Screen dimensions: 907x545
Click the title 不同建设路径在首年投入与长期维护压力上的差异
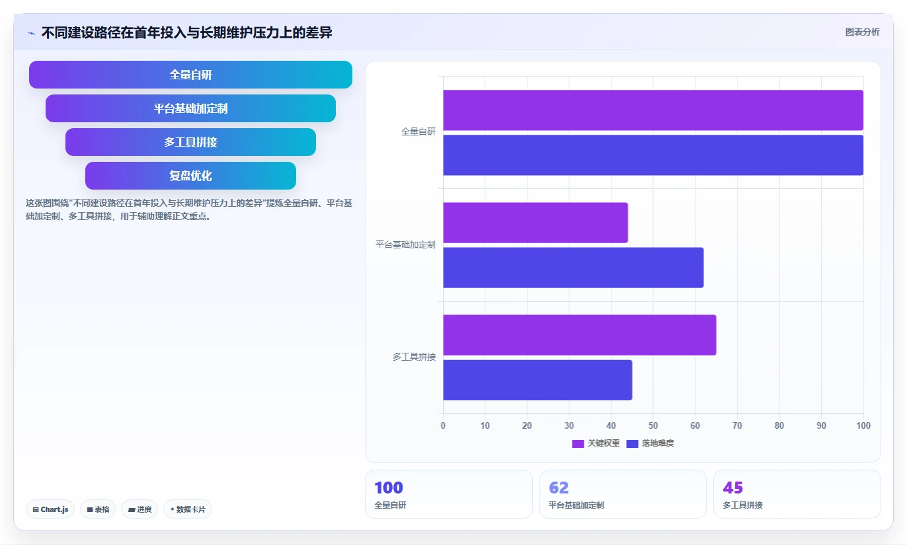tap(187, 33)
